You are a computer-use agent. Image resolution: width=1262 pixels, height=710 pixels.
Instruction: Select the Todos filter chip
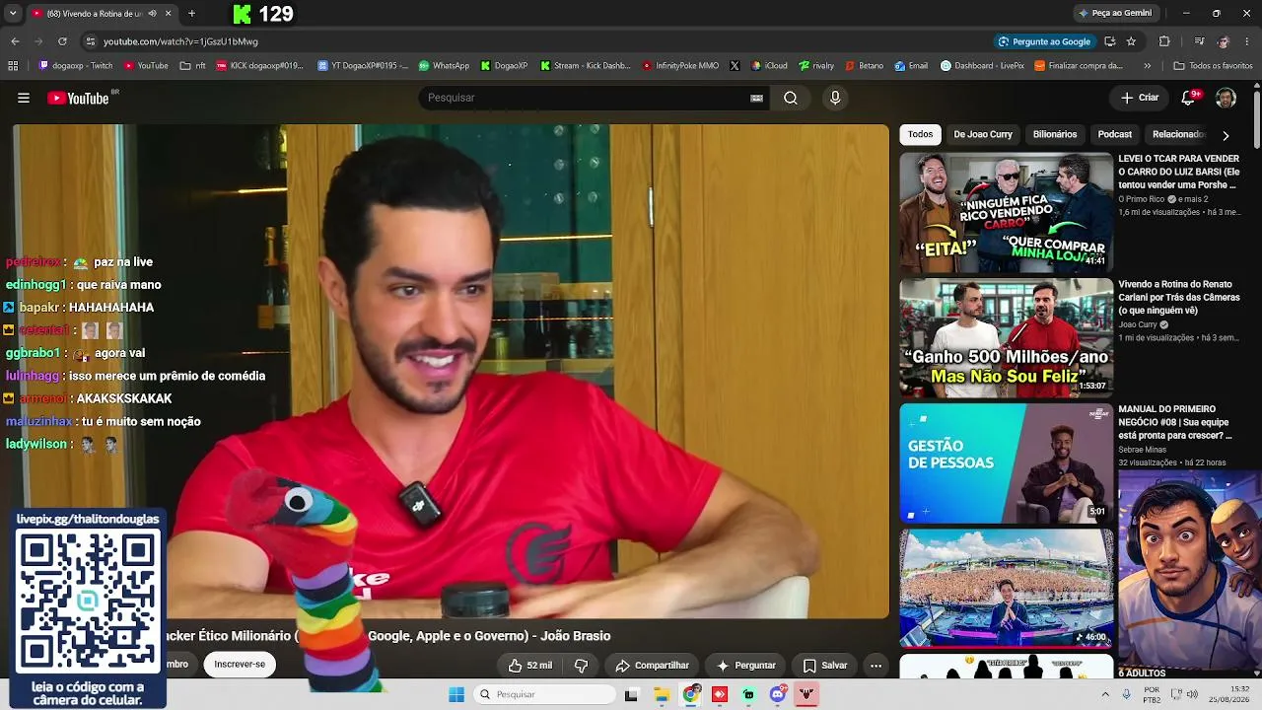click(x=921, y=134)
